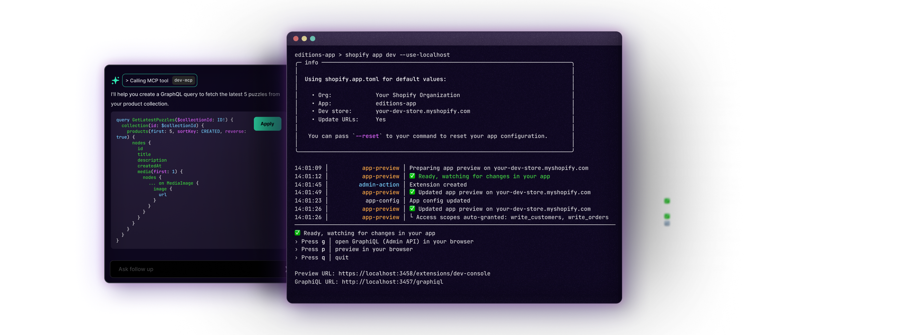Open the Preview URL localhost:3458 link

(414, 273)
